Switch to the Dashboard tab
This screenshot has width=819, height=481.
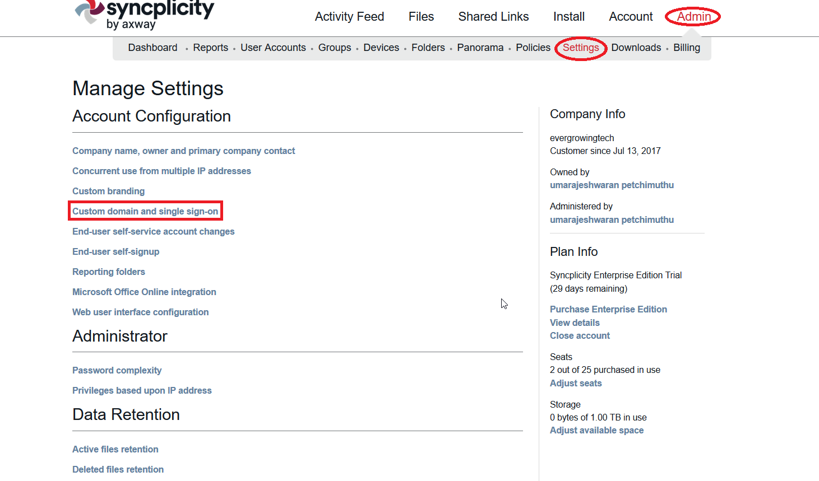pos(152,48)
